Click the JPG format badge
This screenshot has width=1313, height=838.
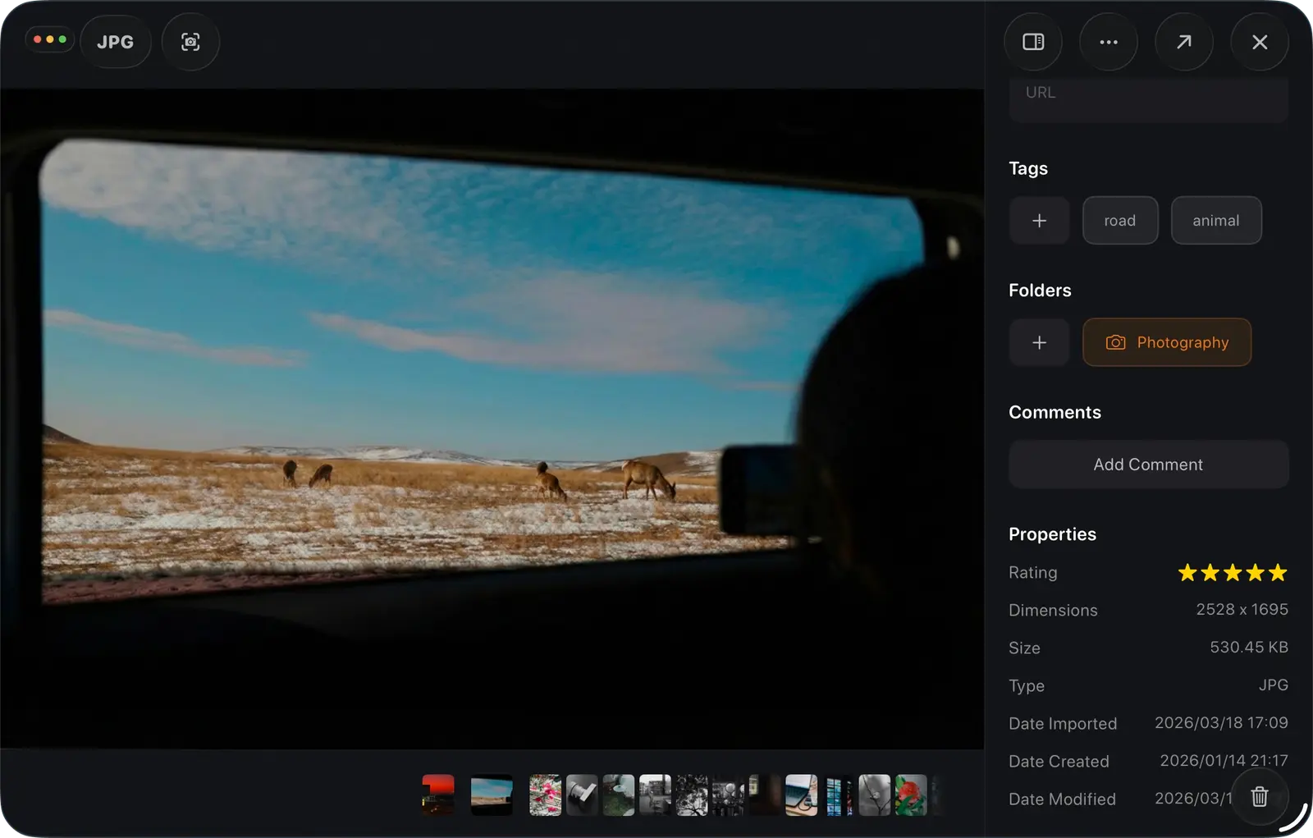115,42
